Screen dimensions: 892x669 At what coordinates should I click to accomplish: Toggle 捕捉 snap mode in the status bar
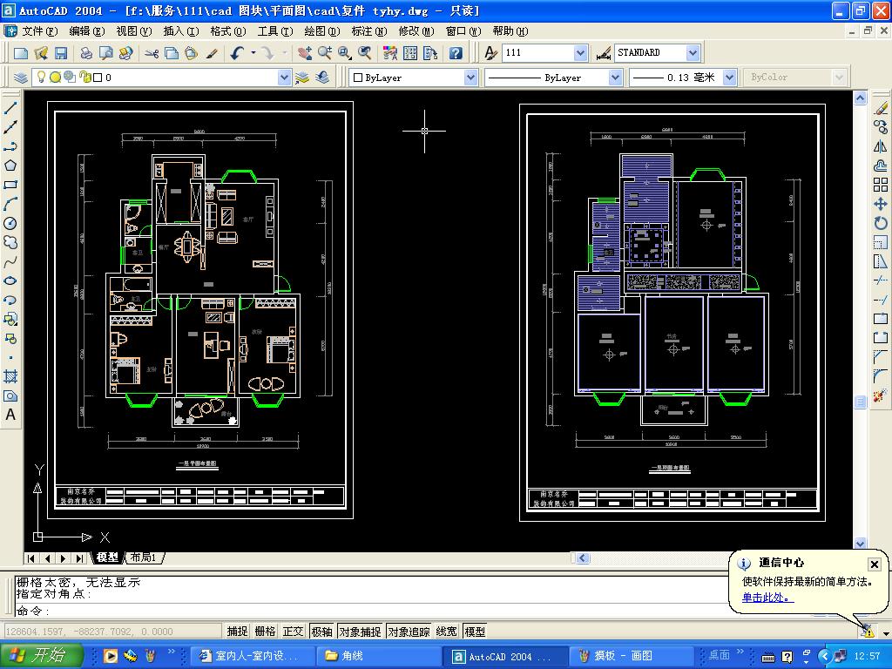pyautogui.click(x=237, y=632)
